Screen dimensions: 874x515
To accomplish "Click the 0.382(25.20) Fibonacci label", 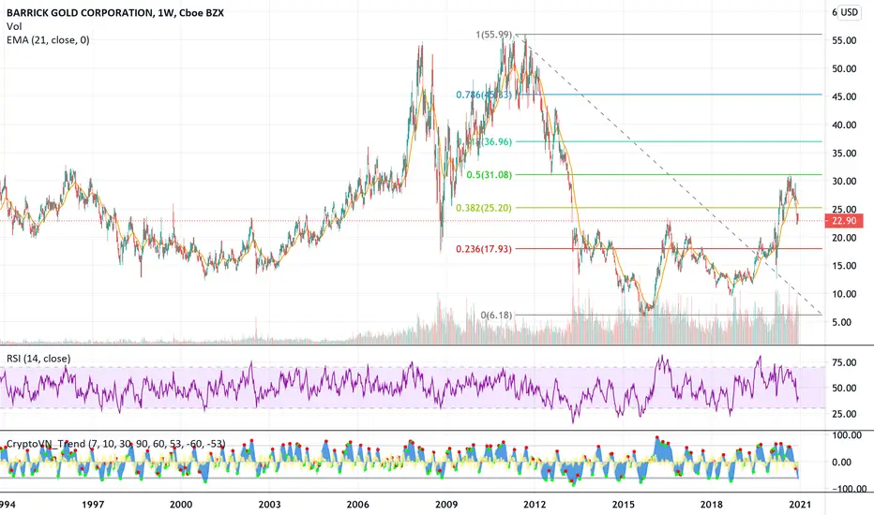I will coord(483,208).
